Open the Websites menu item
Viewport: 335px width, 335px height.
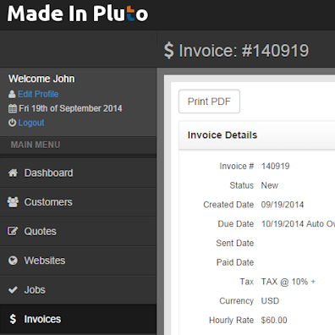(x=78, y=261)
